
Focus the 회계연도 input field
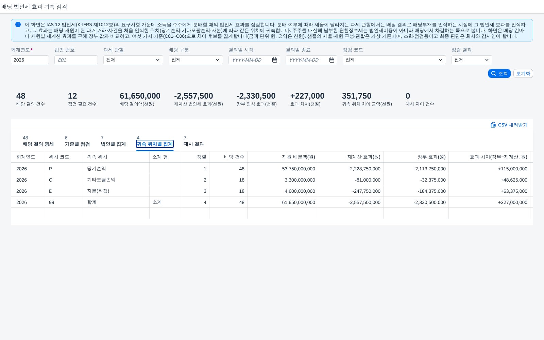pos(30,60)
